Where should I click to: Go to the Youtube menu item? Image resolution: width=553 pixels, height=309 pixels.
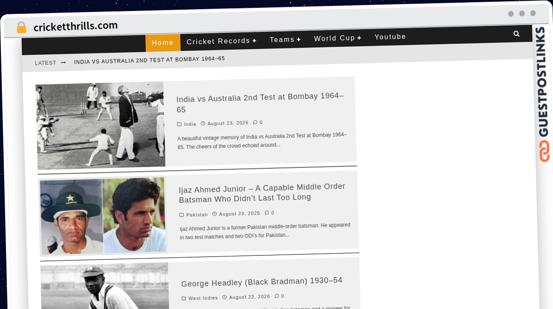pos(390,37)
